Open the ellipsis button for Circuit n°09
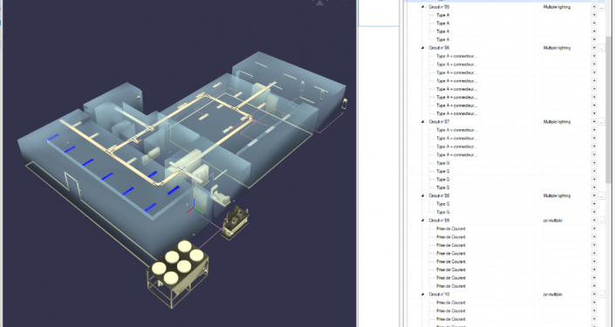Viewport: 615px width, 327px height. tap(601, 221)
